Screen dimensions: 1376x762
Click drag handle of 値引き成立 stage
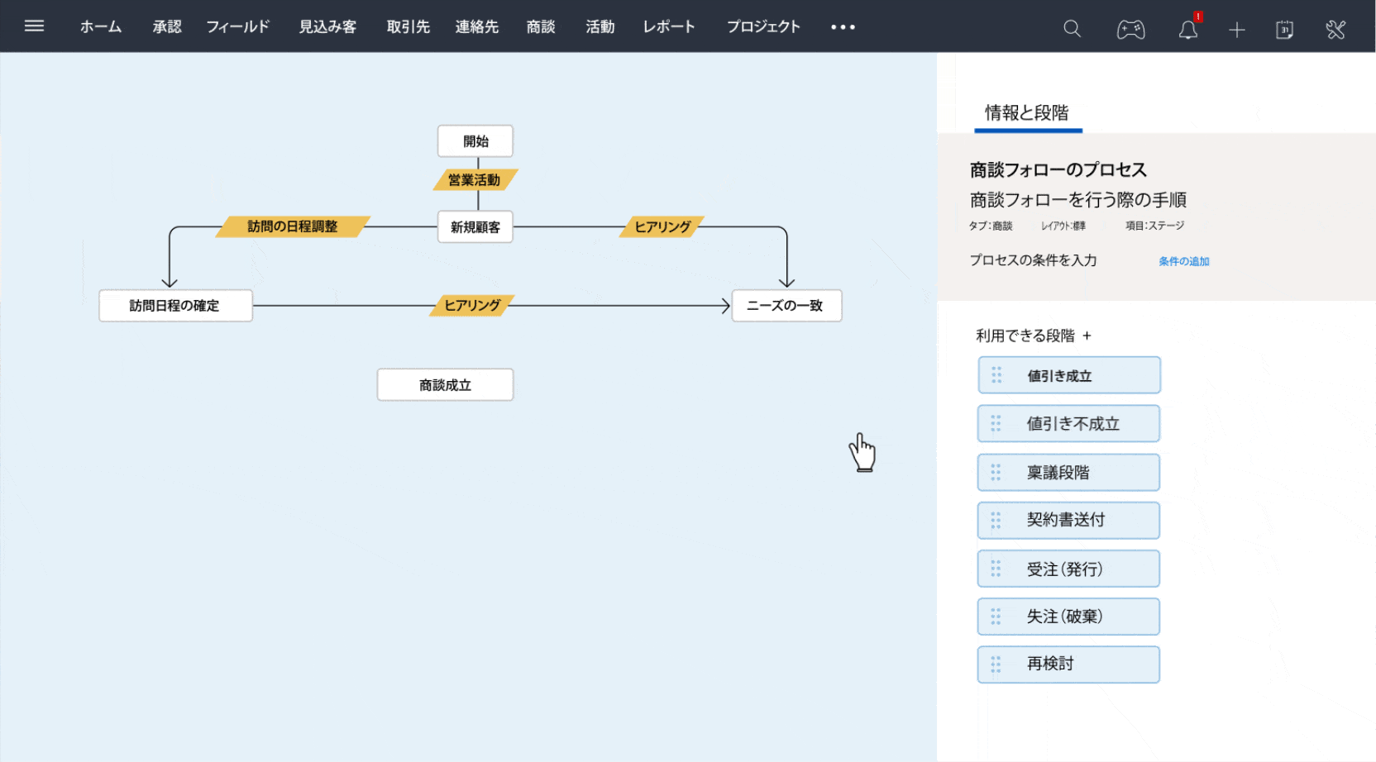tap(996, 375)
